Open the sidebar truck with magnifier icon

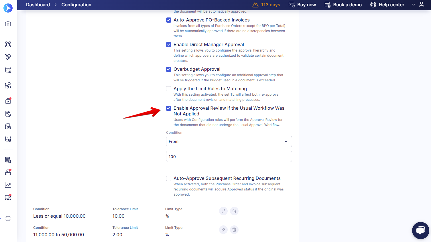point(8,85)
